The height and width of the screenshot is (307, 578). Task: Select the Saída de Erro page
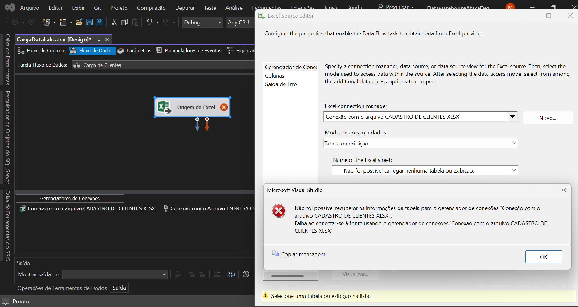pyautogui.click(x=281, y=84)
